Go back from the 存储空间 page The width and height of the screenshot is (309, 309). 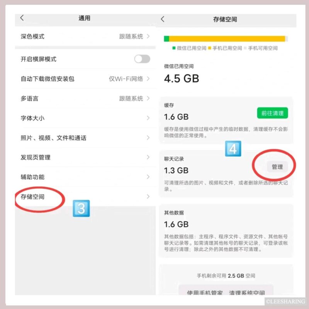[163, 19]
